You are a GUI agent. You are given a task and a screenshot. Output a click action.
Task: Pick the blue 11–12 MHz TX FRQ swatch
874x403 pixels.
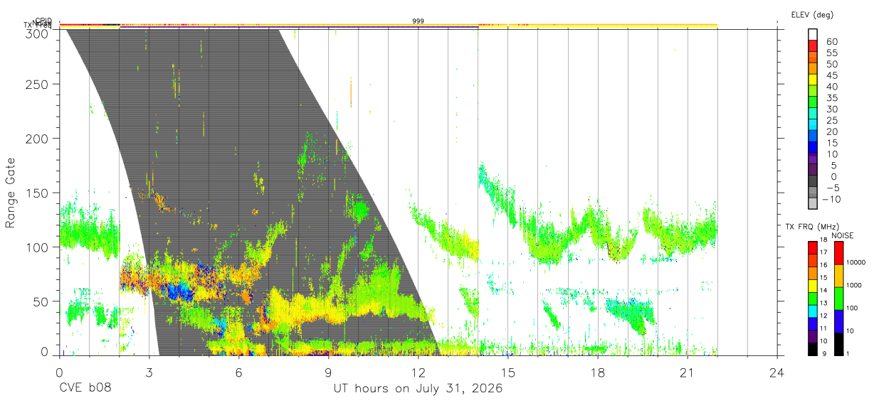click(x=813, y=323)
